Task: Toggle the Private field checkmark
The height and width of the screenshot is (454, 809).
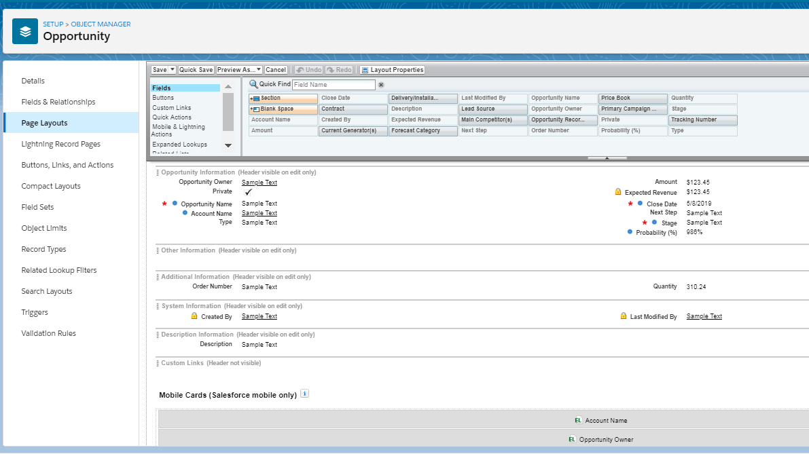Action: click(249, 192)
